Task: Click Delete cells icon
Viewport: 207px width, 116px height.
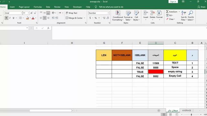Action: [x=152, y=13]
